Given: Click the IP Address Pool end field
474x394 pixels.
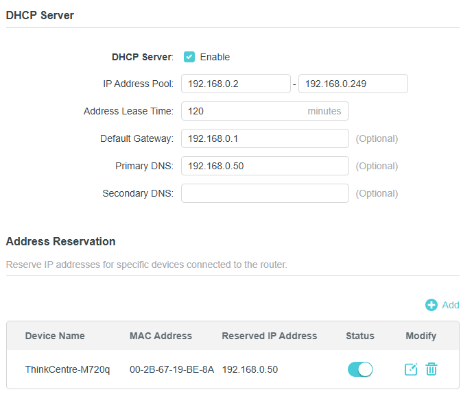Looking at the screenshot, I should coord(353,84).
